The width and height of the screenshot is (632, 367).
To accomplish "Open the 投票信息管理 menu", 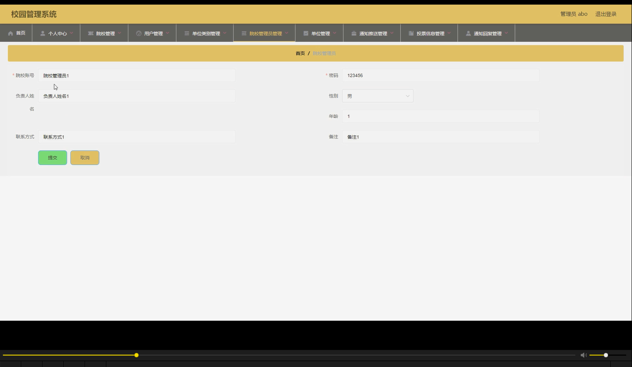I will pos(429,33).
